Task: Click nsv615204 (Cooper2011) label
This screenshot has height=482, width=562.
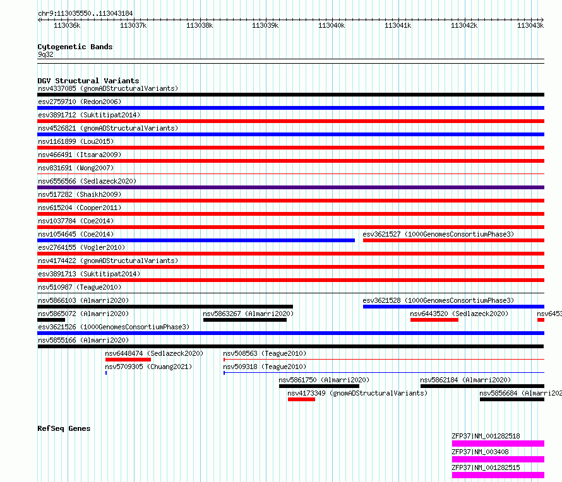Action: pos(80,208)
